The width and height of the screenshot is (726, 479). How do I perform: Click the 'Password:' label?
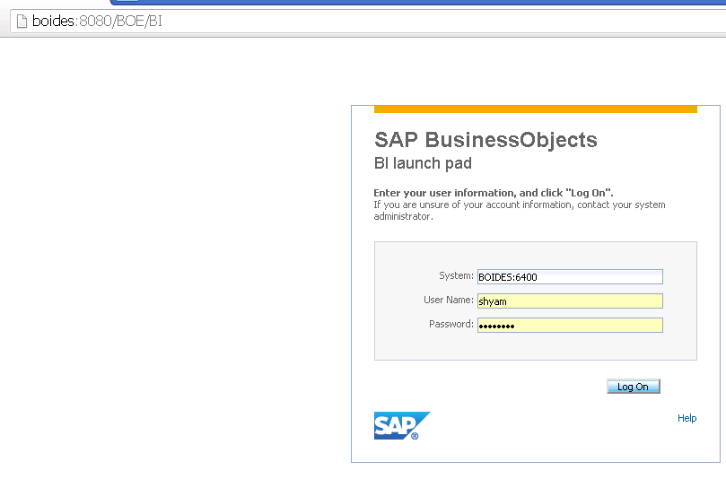450,325
